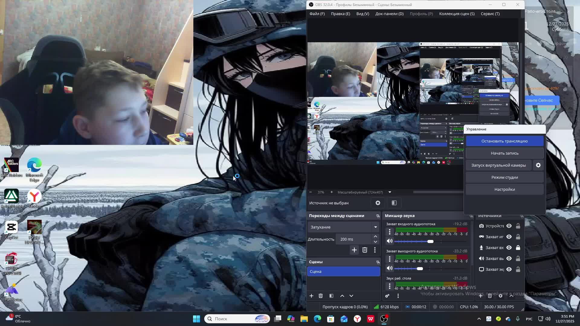Screen dimensions: 580x326
Task: Click Остановить трансляцию button
Action: (504, 141)
